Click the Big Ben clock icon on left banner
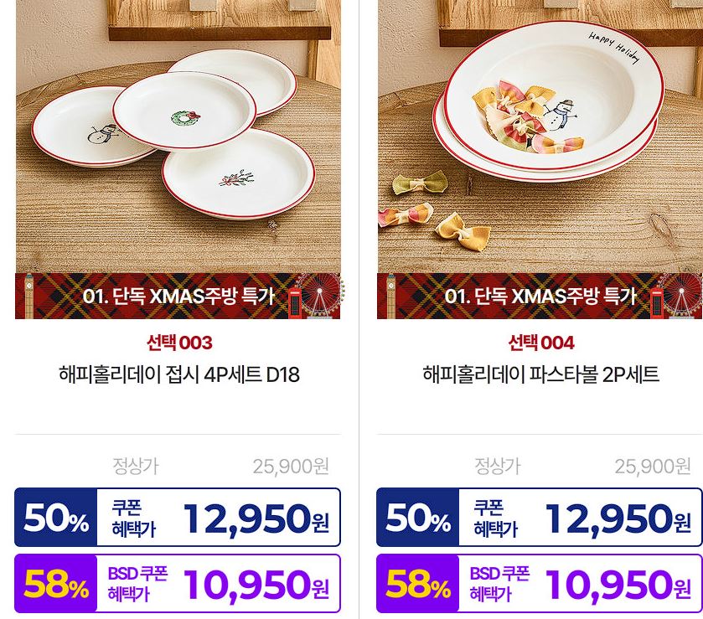Image resolution: width=703 pixels, height=619 pixels. pos(29,297)
